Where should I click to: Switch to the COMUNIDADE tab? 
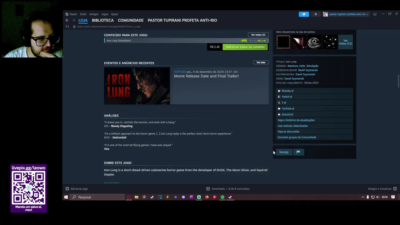[131, 20]
